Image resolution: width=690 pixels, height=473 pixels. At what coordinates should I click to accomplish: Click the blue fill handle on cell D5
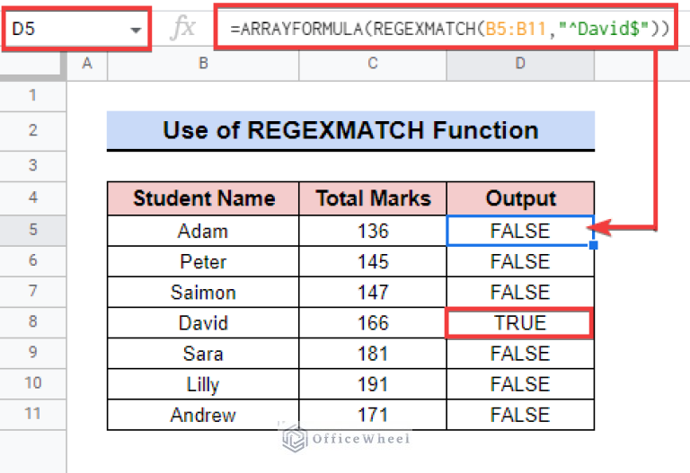[593, 245]
